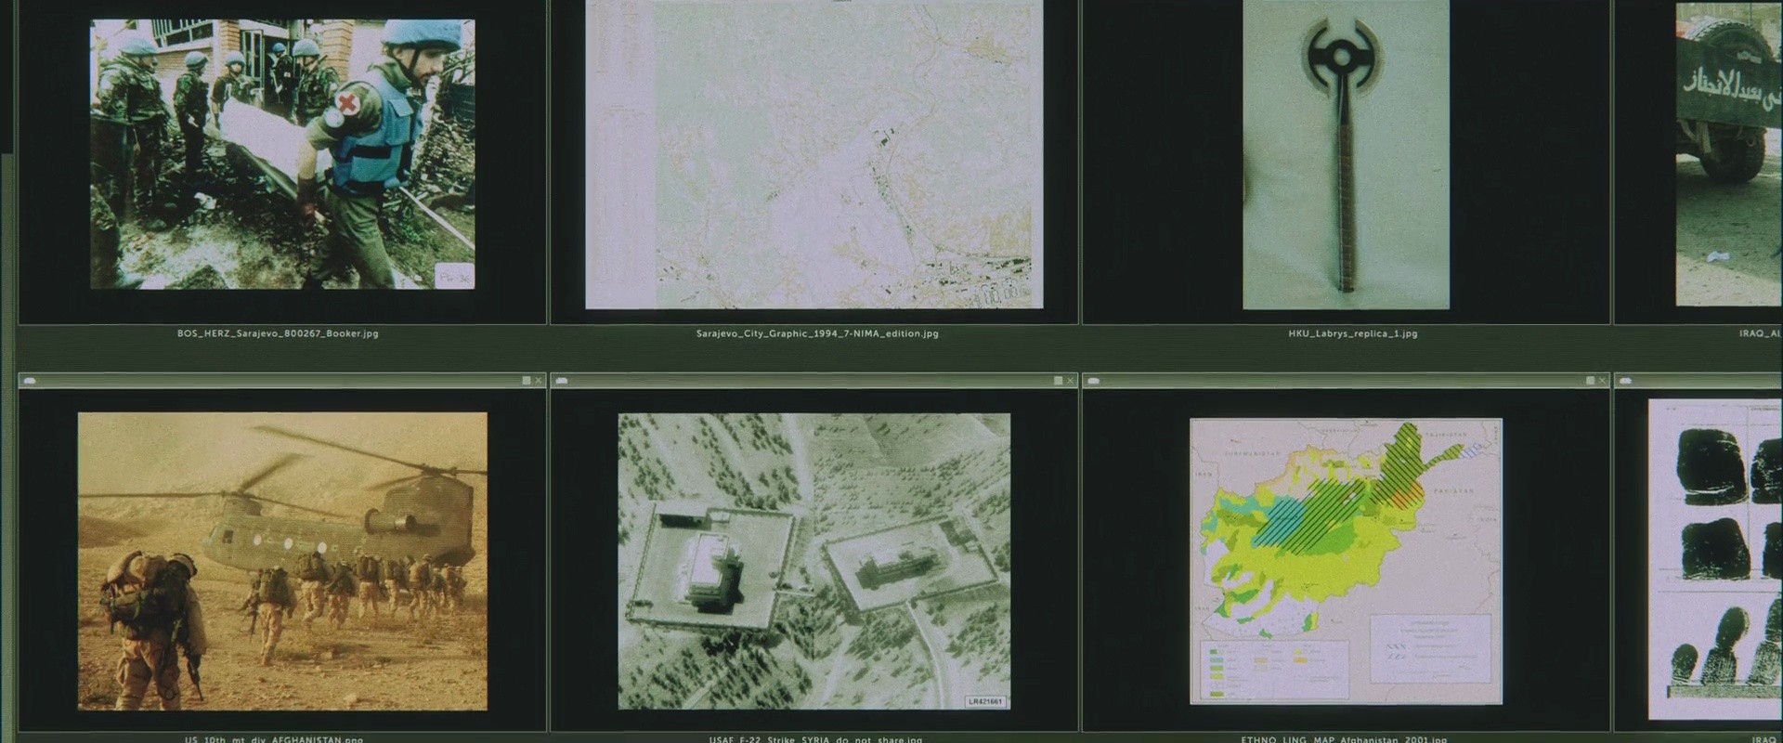Select the HKU_Labrys_replica_1.jpg filename label
The height and width of the screenshot is (743, 1783).
pos(1352,333)
